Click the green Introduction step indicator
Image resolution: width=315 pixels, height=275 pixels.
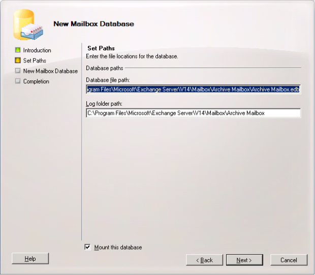(18, 50)
